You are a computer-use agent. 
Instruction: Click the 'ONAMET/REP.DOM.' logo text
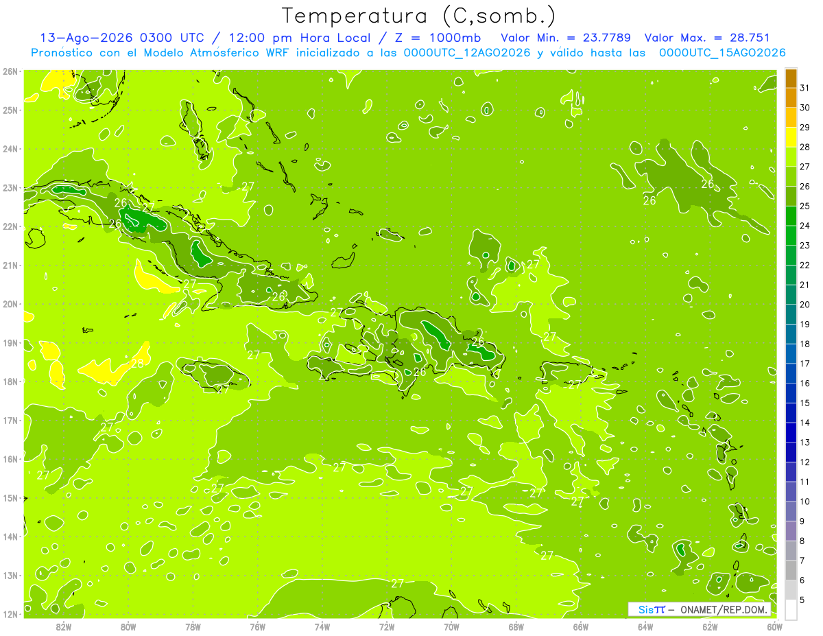pos(723,609)
